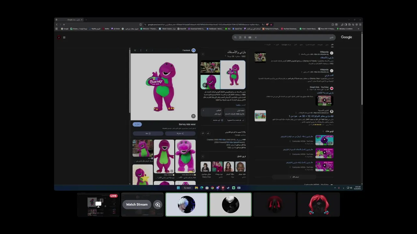Viewport: 417px width, 234px height.
Task: Open Chrome from the taskbar
Action: tap(212, 188)
